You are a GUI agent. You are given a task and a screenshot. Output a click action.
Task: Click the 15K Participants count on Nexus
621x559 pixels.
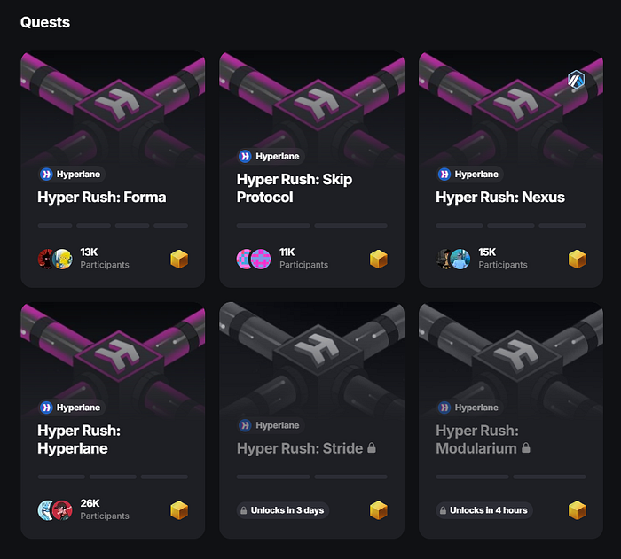(x=503, y=259)
